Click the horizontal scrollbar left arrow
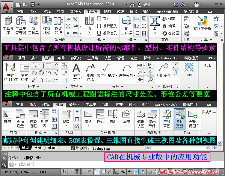225x176 pixels. (x=148, y=148)
